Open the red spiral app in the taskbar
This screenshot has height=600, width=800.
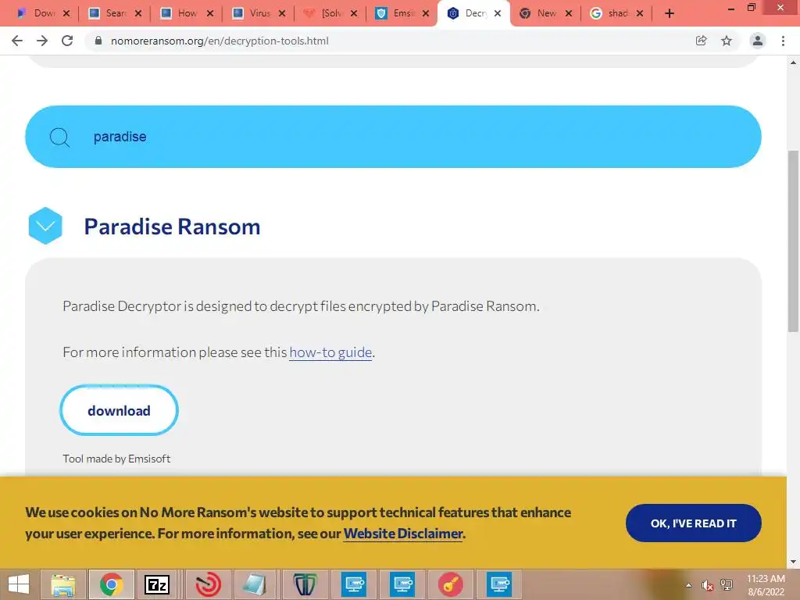208,584
